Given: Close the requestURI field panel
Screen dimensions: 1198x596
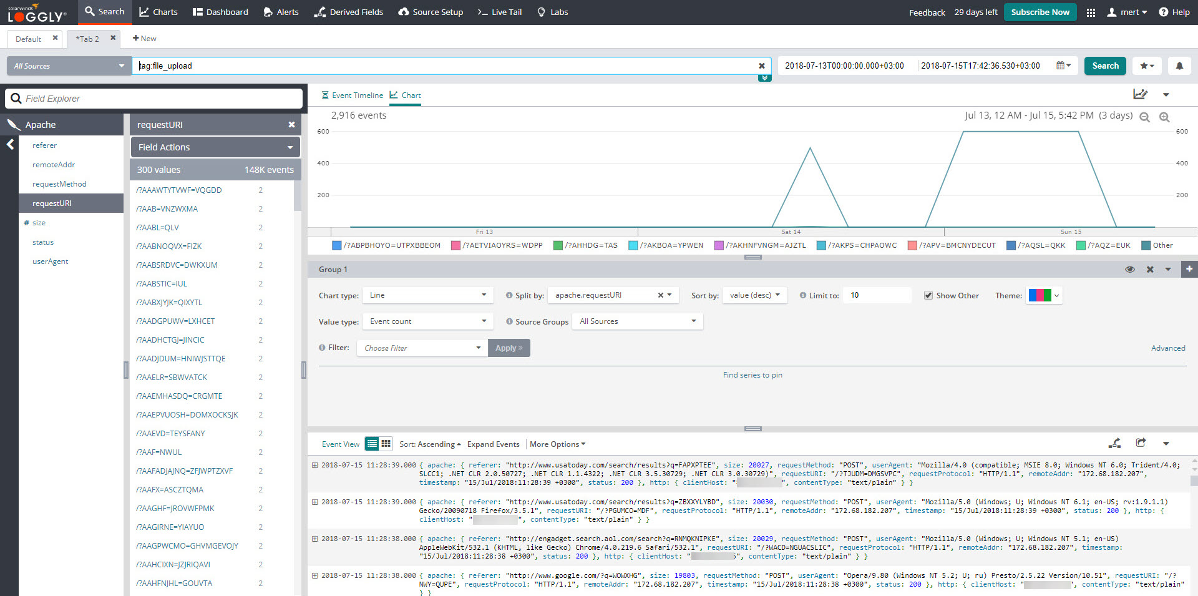Looking at the screenshot, I should 291,125.
